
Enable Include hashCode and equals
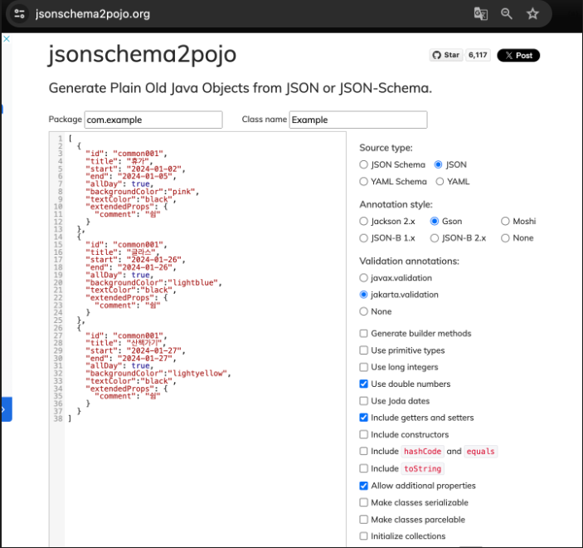363,451
